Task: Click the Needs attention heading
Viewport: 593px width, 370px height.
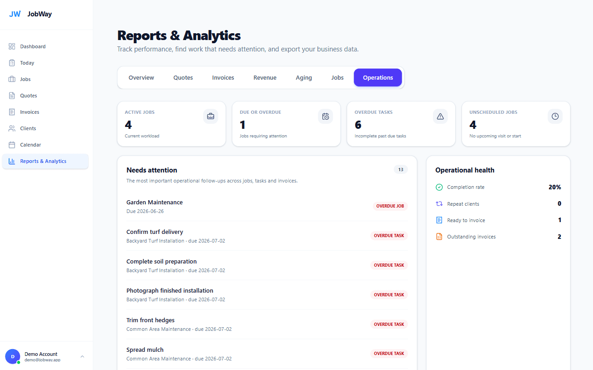Action: (152, 170)
